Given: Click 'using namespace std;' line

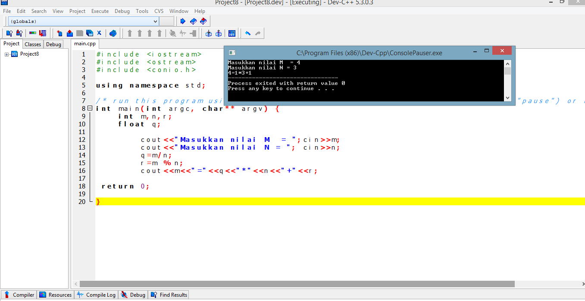Looking at the screenshot, I should [x=151, y=85].
